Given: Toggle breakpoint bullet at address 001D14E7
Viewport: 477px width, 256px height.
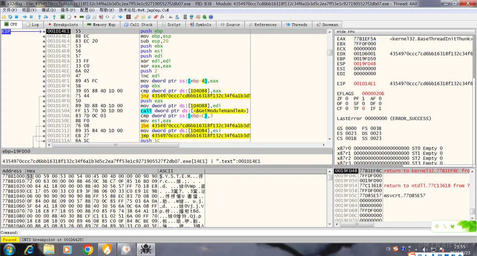Looking at the screenshot, I should pos(44,46).
